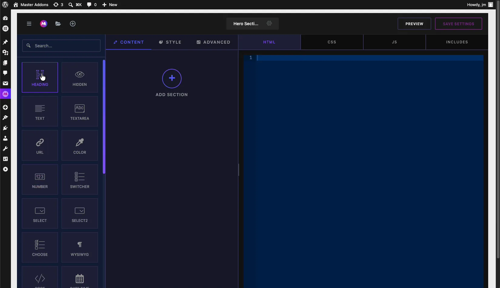Add the Choose control
The image size is (500, 288).
click(40, 247)
